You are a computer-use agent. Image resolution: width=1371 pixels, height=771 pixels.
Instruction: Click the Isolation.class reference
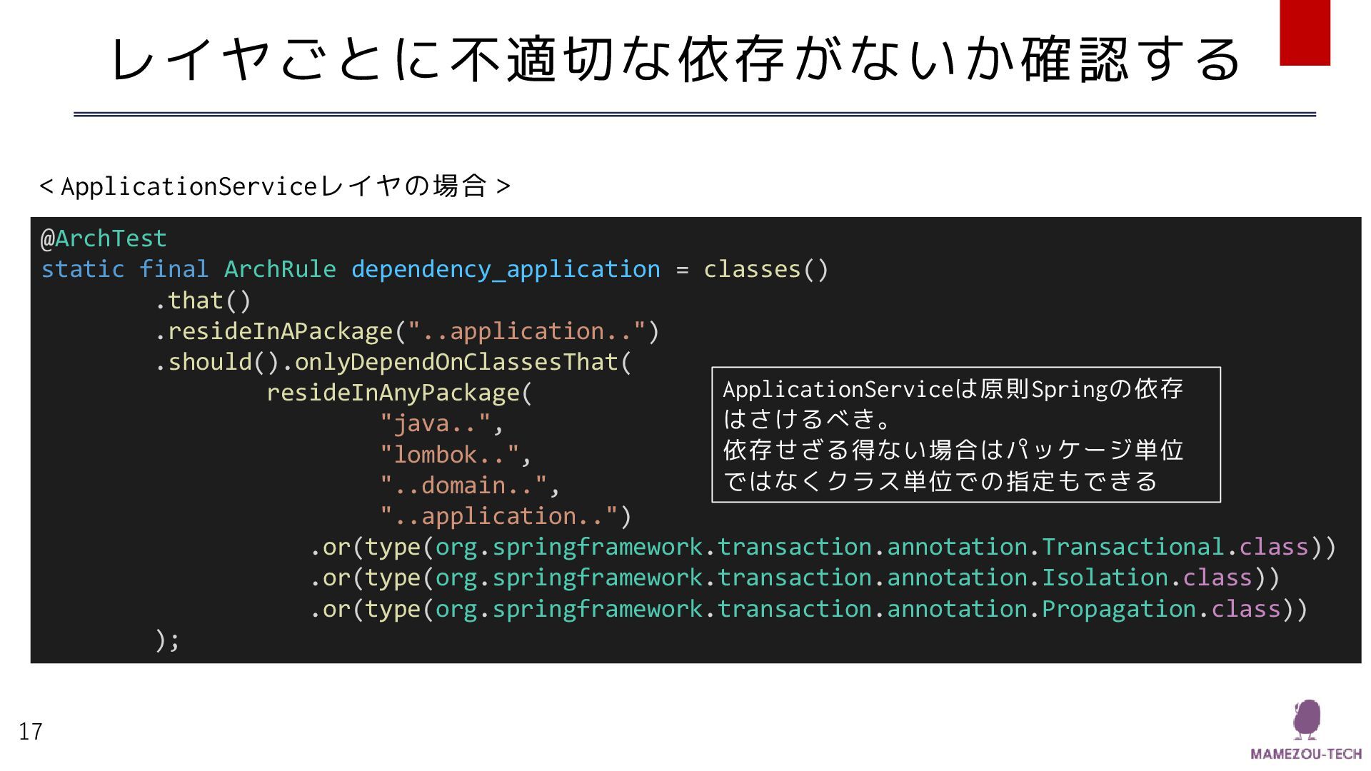pyautogui.click(x=1147, y=578)
